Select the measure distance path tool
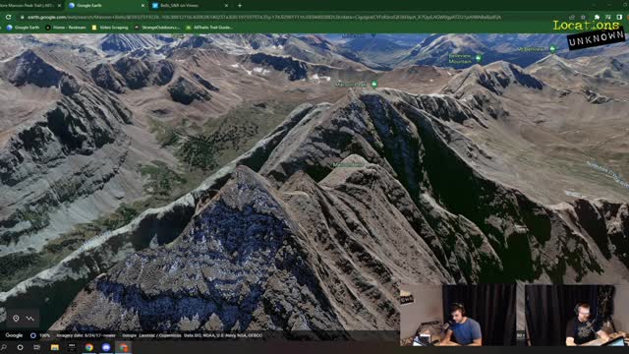 click(x=30, y=319)
